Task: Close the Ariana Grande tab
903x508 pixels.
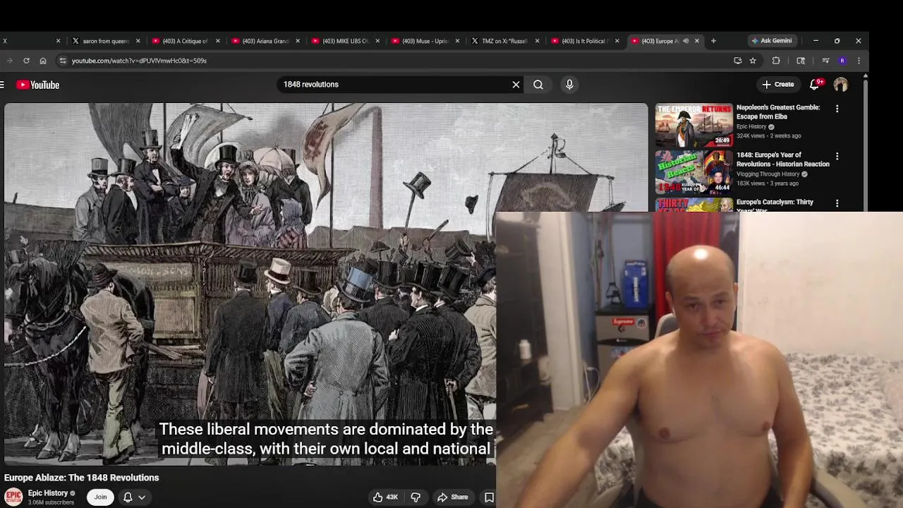Action: pyautogui.click(x=298, y=41)
